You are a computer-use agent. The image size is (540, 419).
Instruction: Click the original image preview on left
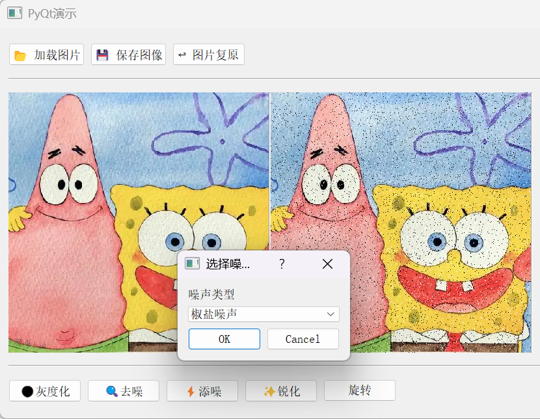coord(139,223)
